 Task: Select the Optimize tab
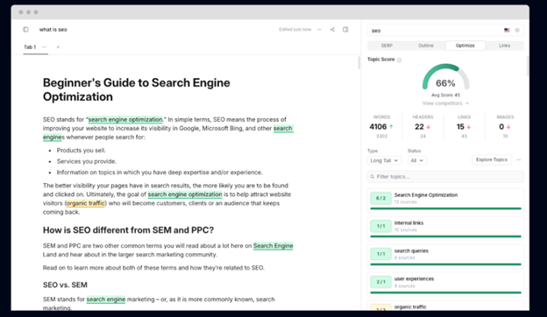point(465,46)
